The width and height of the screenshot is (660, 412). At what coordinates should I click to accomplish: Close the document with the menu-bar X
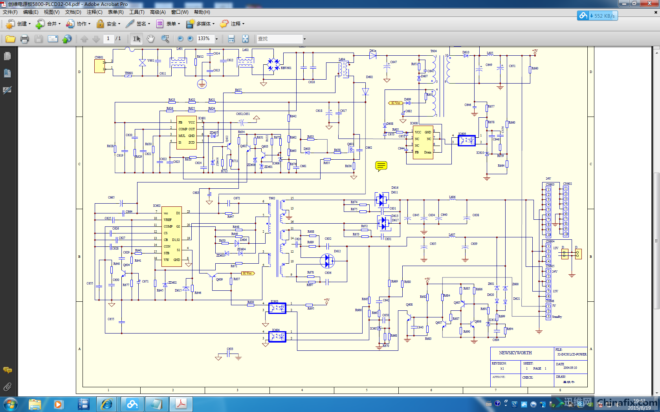655,12
